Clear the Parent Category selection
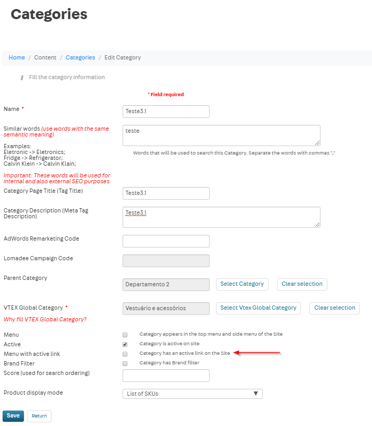The image size is (372, 426). tap(302, 284)
